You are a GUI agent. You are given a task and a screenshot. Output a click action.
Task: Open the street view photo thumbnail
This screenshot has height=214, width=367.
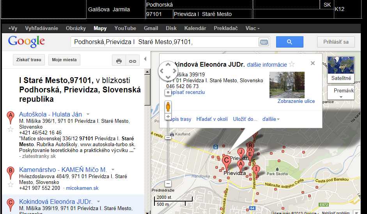287,85
